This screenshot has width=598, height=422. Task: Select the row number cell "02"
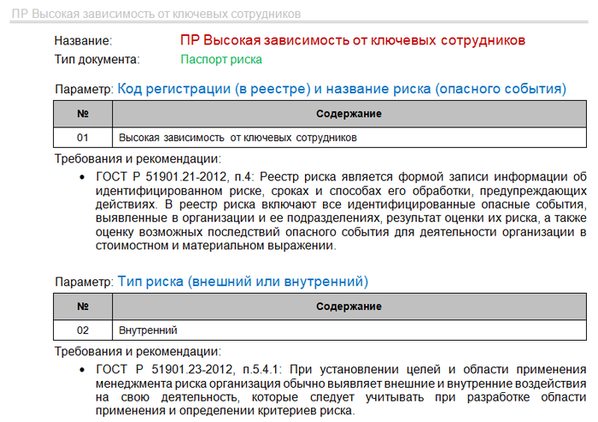click(83, 330)
